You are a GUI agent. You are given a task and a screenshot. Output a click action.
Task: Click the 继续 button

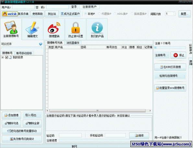[139, 135]
